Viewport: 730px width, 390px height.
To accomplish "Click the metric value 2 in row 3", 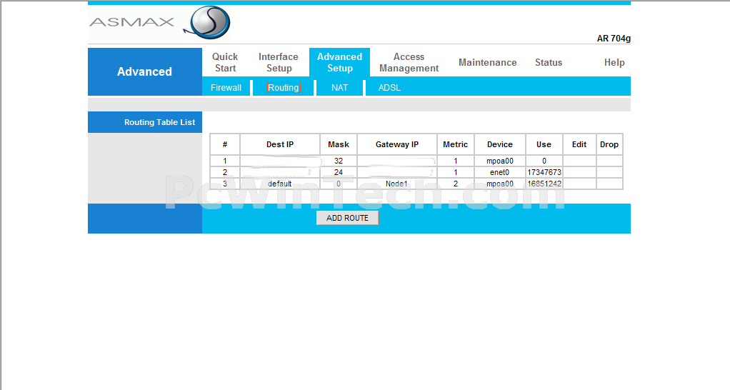I will [x=455, y=184].
